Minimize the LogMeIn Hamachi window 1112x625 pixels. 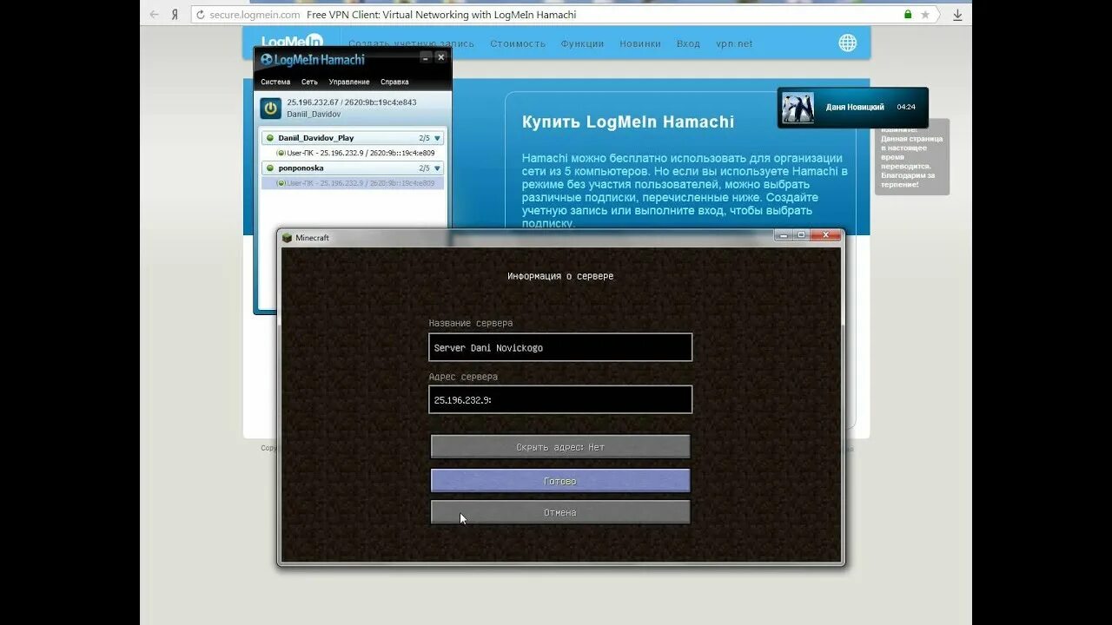[x=425, y=57]
